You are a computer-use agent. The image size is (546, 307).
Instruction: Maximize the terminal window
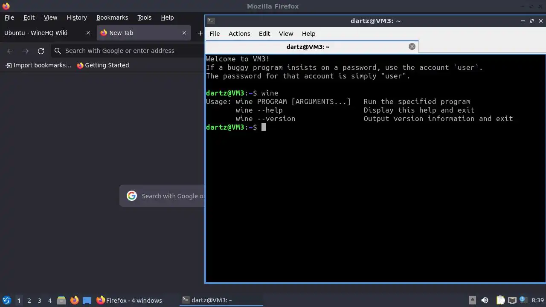(x=531, y=20)
